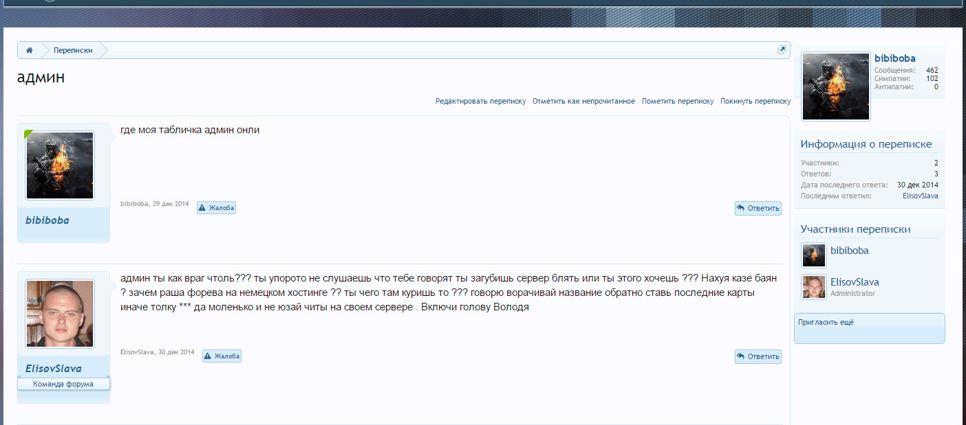This screenshot has height=425, width=966.
Task: Select Отметить как непрочитанное
Action: click(x=583, y=101)
